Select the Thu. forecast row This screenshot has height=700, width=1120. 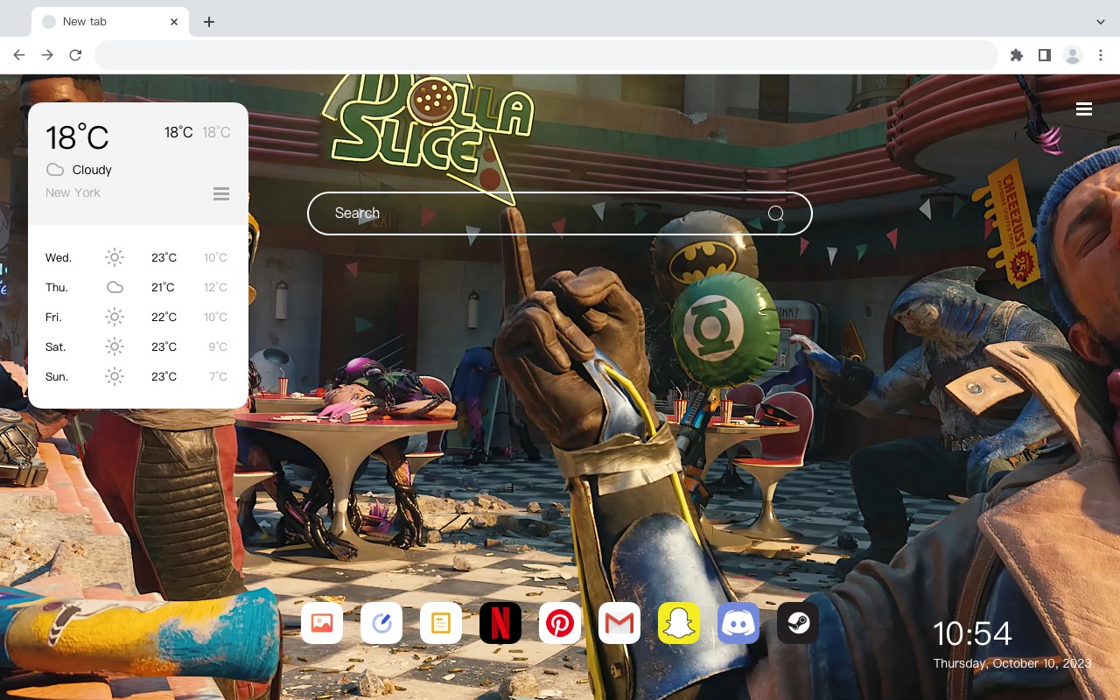coord(138,287)
